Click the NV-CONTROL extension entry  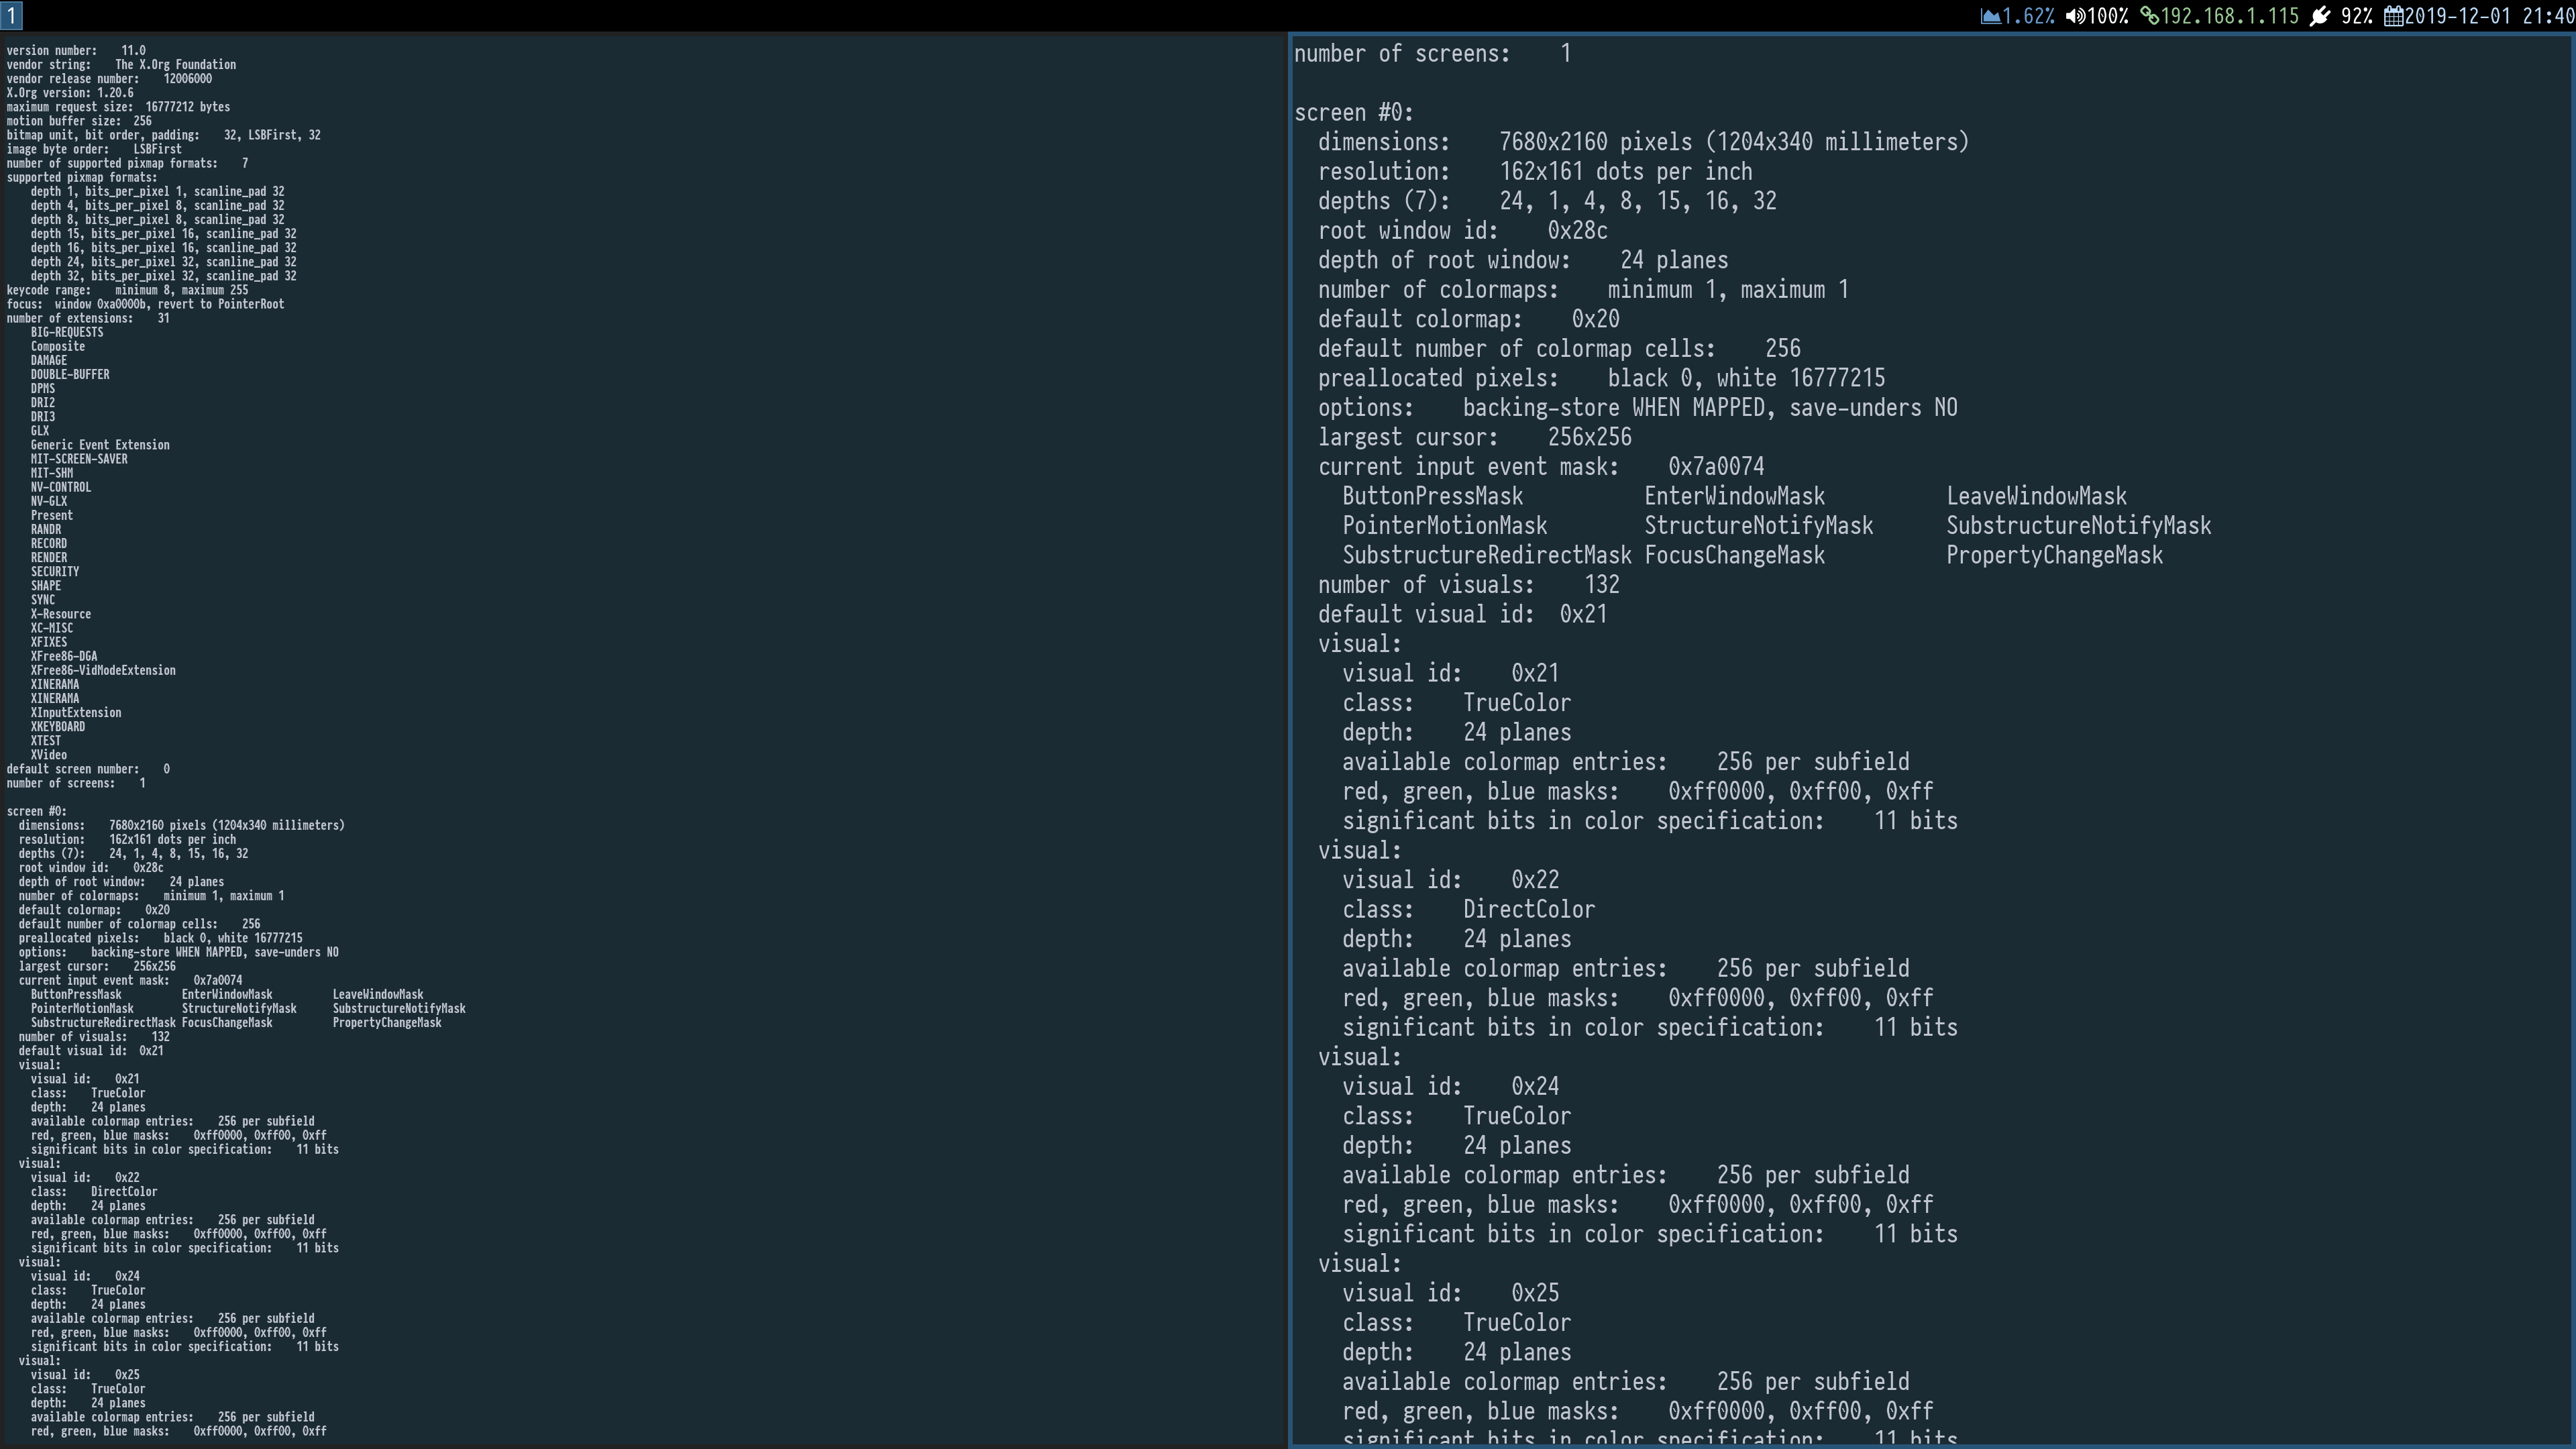[x=61, y=487]
